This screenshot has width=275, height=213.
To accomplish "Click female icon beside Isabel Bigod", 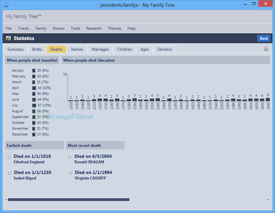I will click(10, 172).
